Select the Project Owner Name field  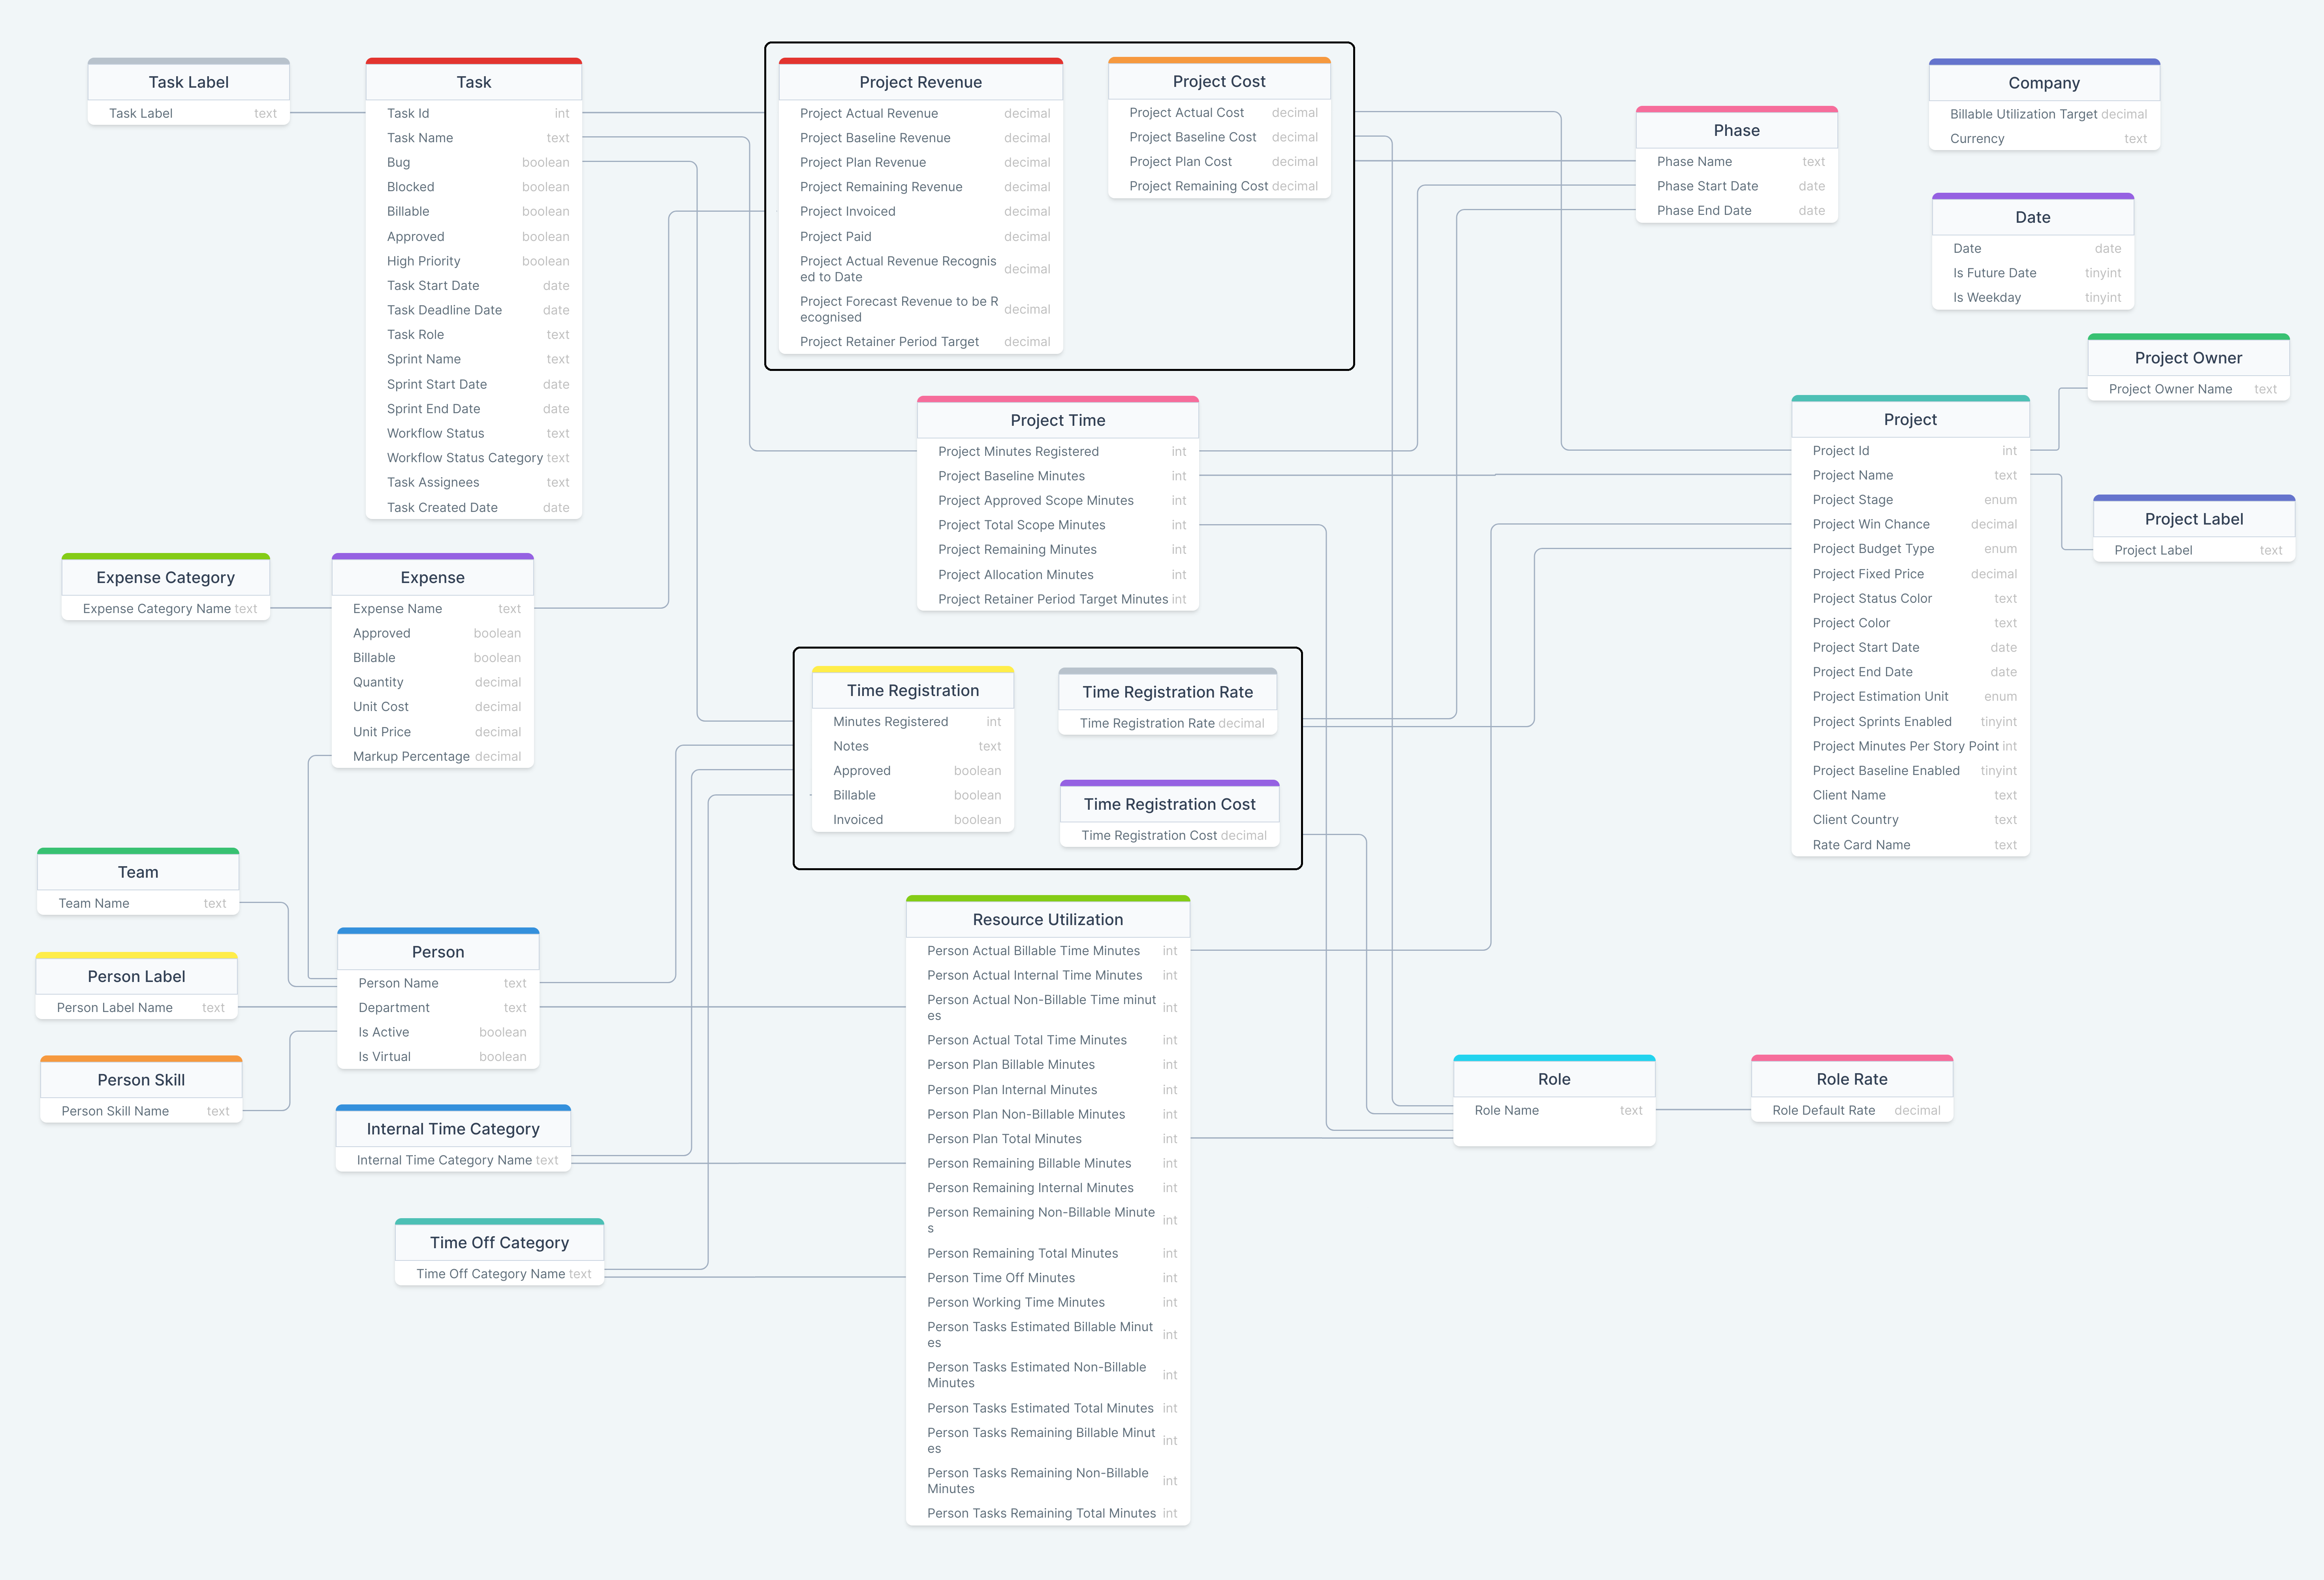coord(2170,389)
